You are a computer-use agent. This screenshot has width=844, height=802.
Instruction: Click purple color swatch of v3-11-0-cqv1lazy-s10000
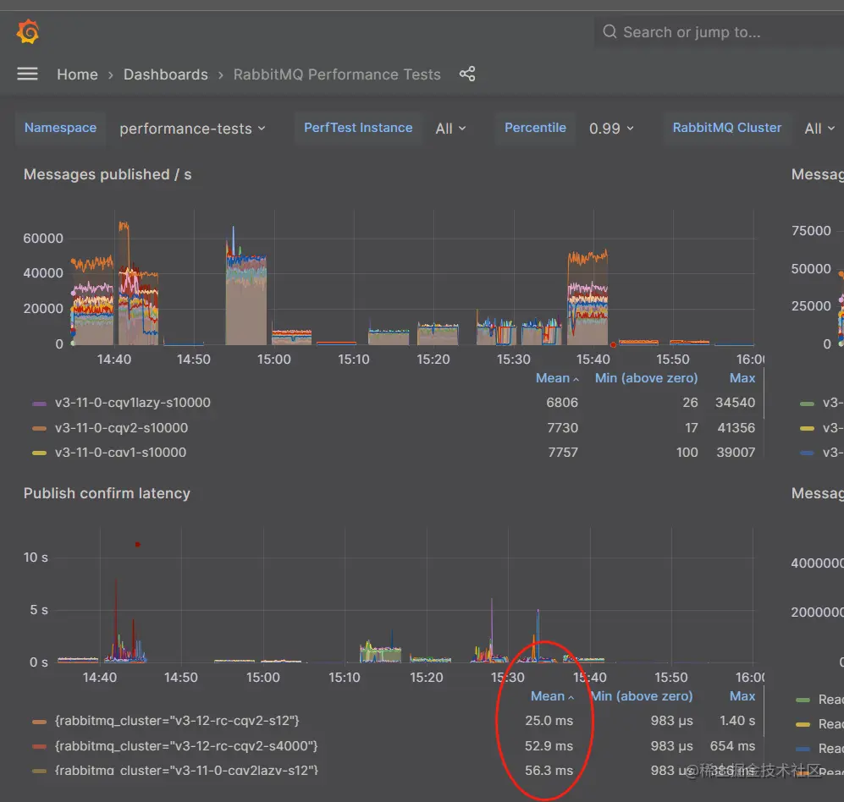pyautogui.click(x=39, y=404)
